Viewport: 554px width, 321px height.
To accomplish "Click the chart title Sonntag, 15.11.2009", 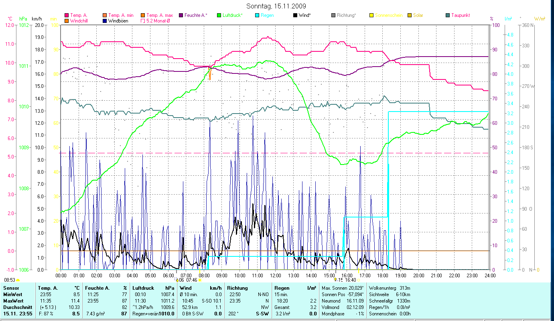I will (277, 6).
